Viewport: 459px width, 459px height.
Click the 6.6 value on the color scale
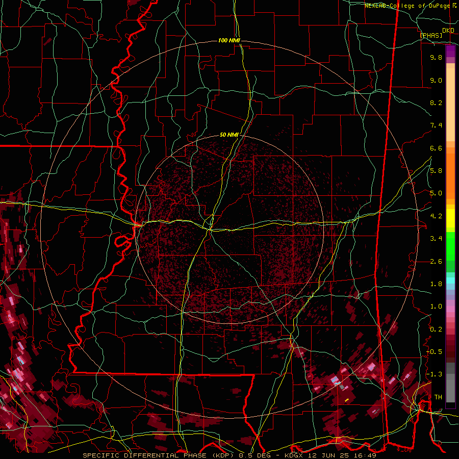click(x=436, y=148)
